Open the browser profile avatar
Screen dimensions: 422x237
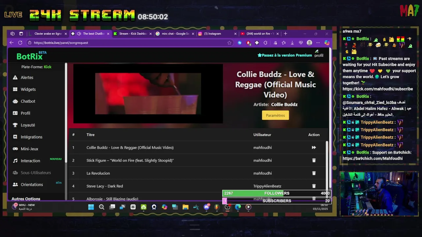click(x=309, y=42)
